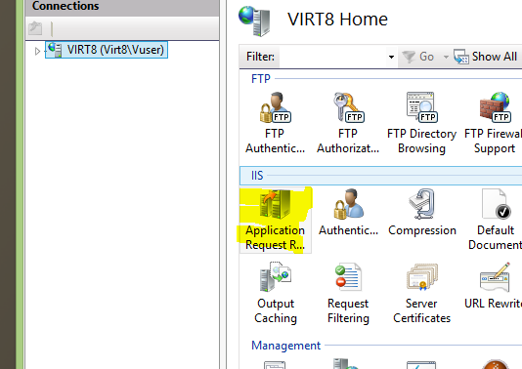
Task: Open Request Filtering feature
Action: [348, 293]
